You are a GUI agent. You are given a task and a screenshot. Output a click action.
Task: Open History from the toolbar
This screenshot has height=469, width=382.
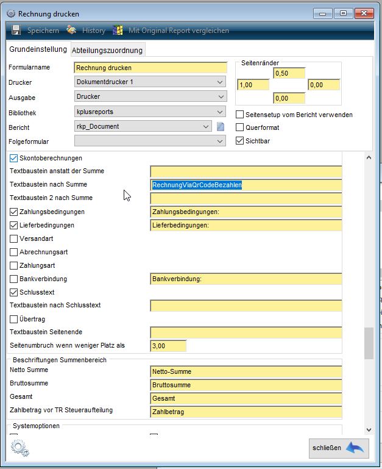tap(72, 30)
